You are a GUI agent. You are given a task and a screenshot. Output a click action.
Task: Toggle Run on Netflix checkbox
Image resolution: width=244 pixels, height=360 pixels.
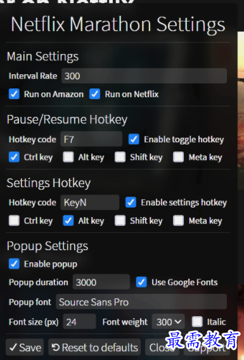coord(94,94)
